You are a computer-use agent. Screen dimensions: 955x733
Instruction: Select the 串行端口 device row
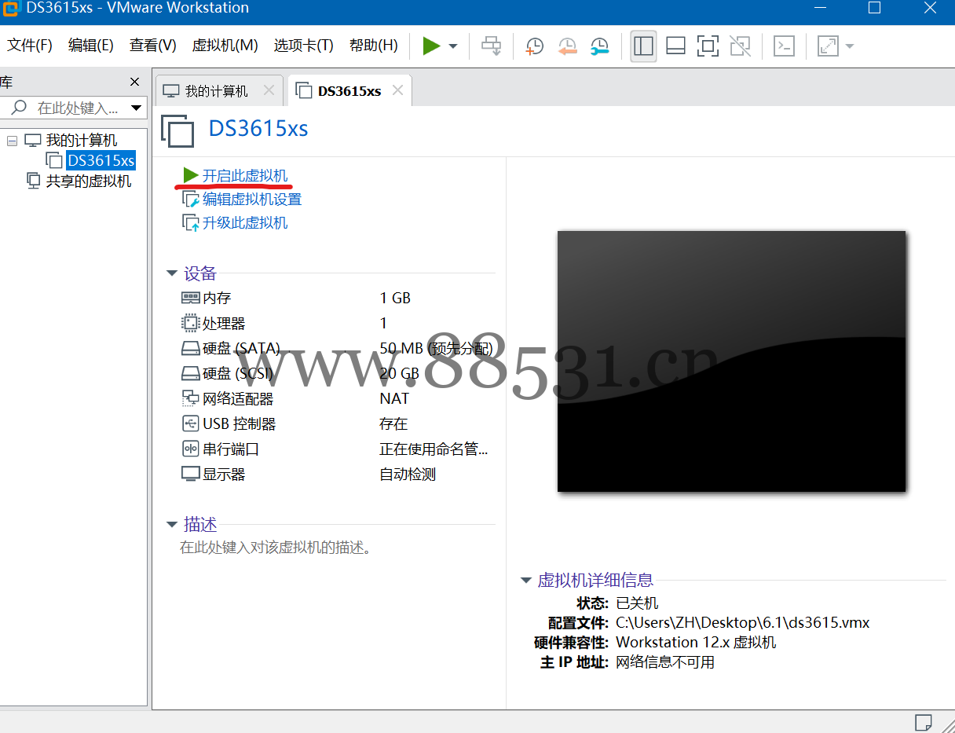[338, 449]
